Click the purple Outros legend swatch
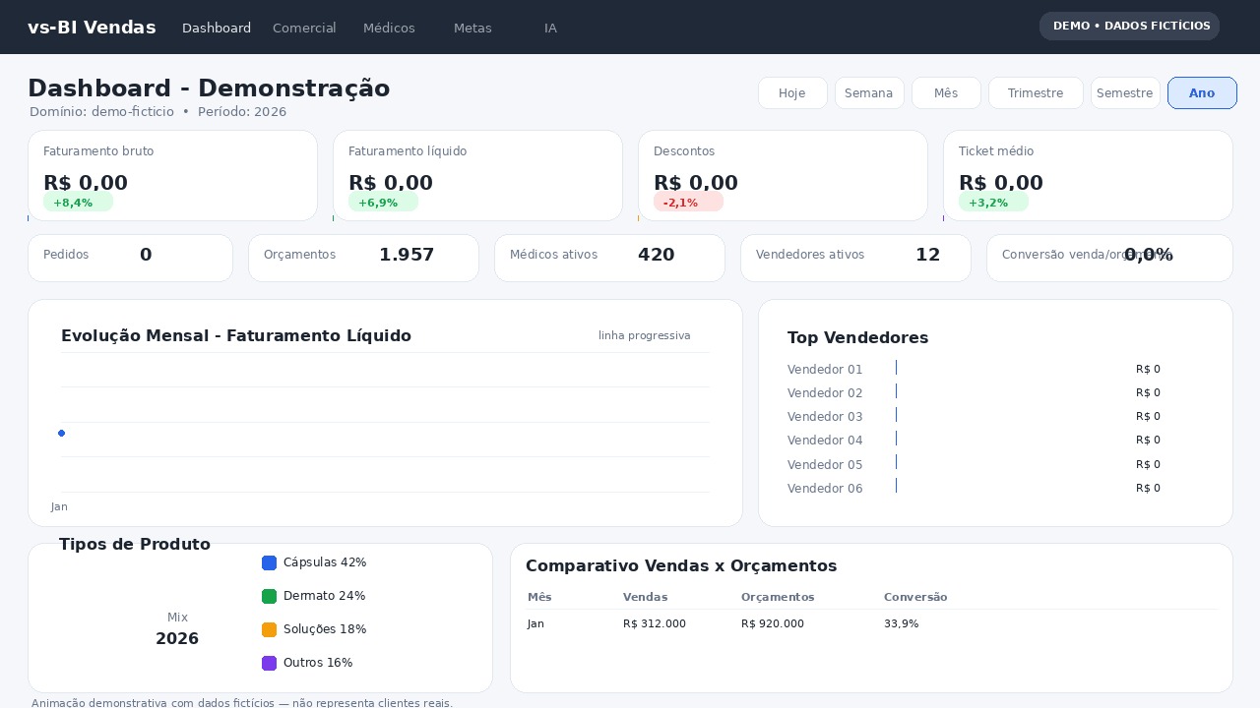The image size is (1260, 708). [x=269, y=663]
